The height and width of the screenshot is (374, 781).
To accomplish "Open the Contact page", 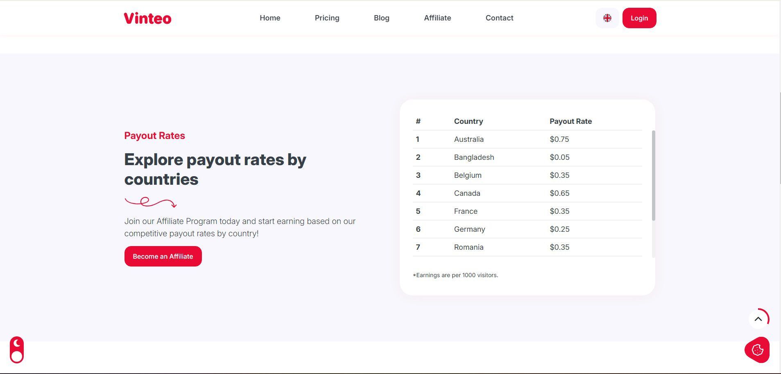I will (499, 18).
